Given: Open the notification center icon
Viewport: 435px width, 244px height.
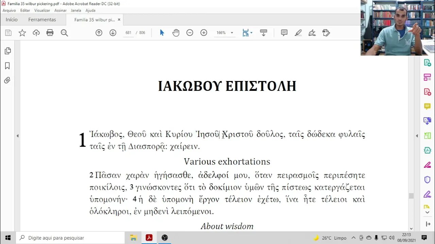Looking at the screenshot, I should point(424,238).
